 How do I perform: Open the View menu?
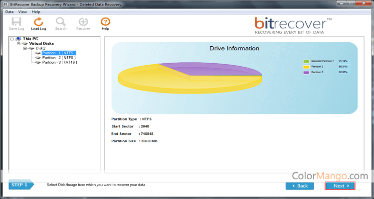coord(22,11)
